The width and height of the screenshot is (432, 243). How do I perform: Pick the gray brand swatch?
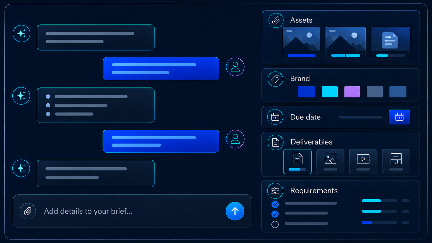click(x=375, y=92)
